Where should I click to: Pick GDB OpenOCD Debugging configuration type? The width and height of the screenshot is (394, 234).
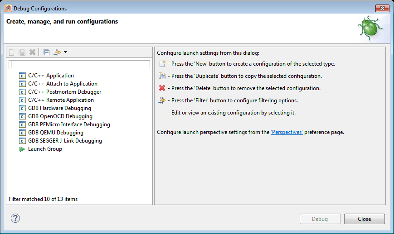coord(60,116)
